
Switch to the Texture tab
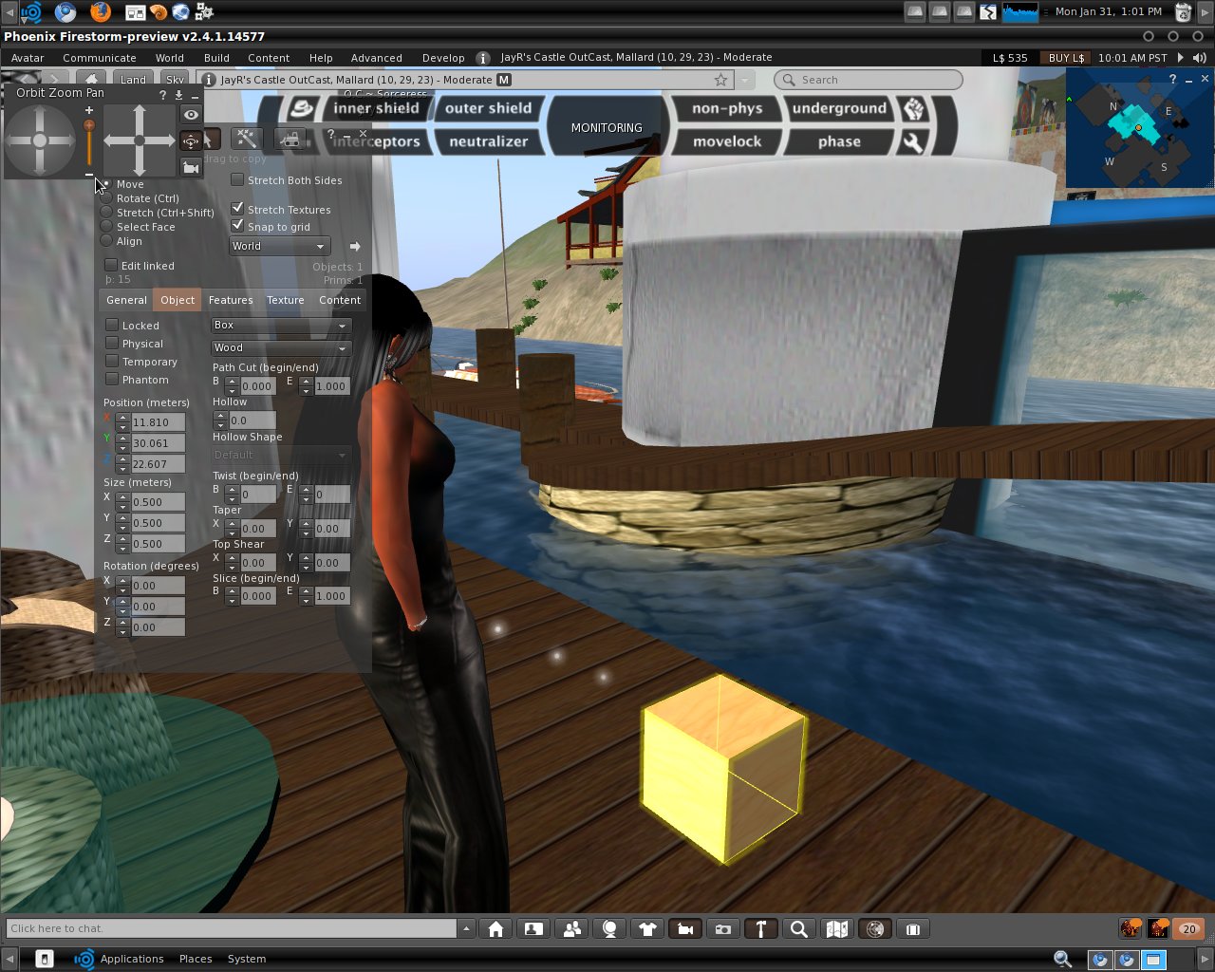coord(286,300)
